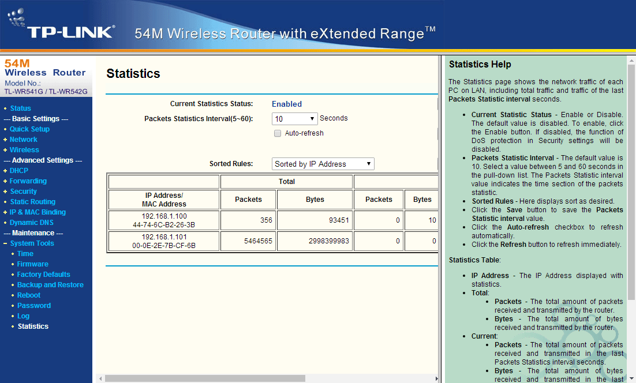
Task: Click the horizontal scrollbar under statistics table
Action: coord(205,378)
